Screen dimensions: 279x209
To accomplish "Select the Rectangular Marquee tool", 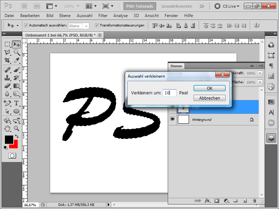I will coord(7,44).
